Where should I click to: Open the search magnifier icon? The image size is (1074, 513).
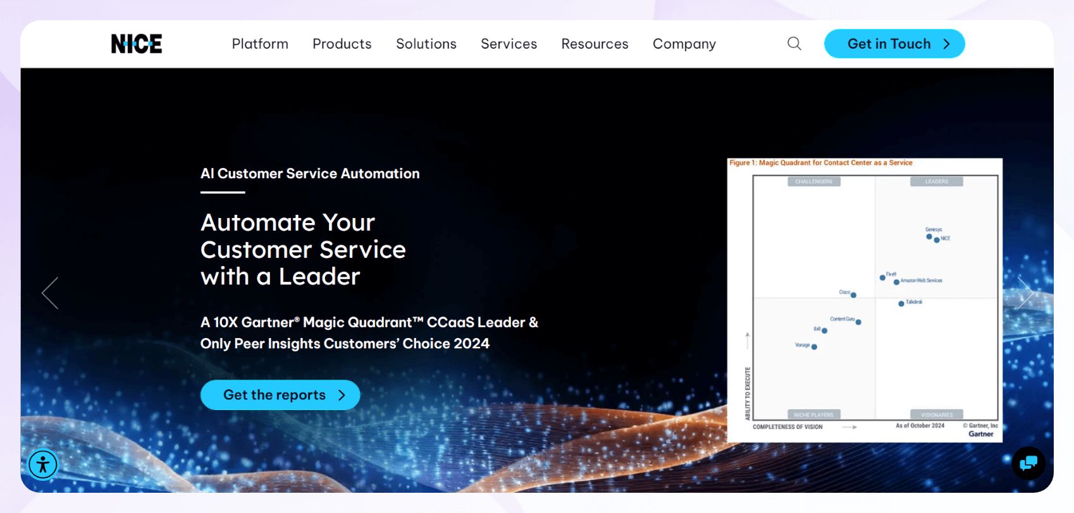[x=794, y=44]
